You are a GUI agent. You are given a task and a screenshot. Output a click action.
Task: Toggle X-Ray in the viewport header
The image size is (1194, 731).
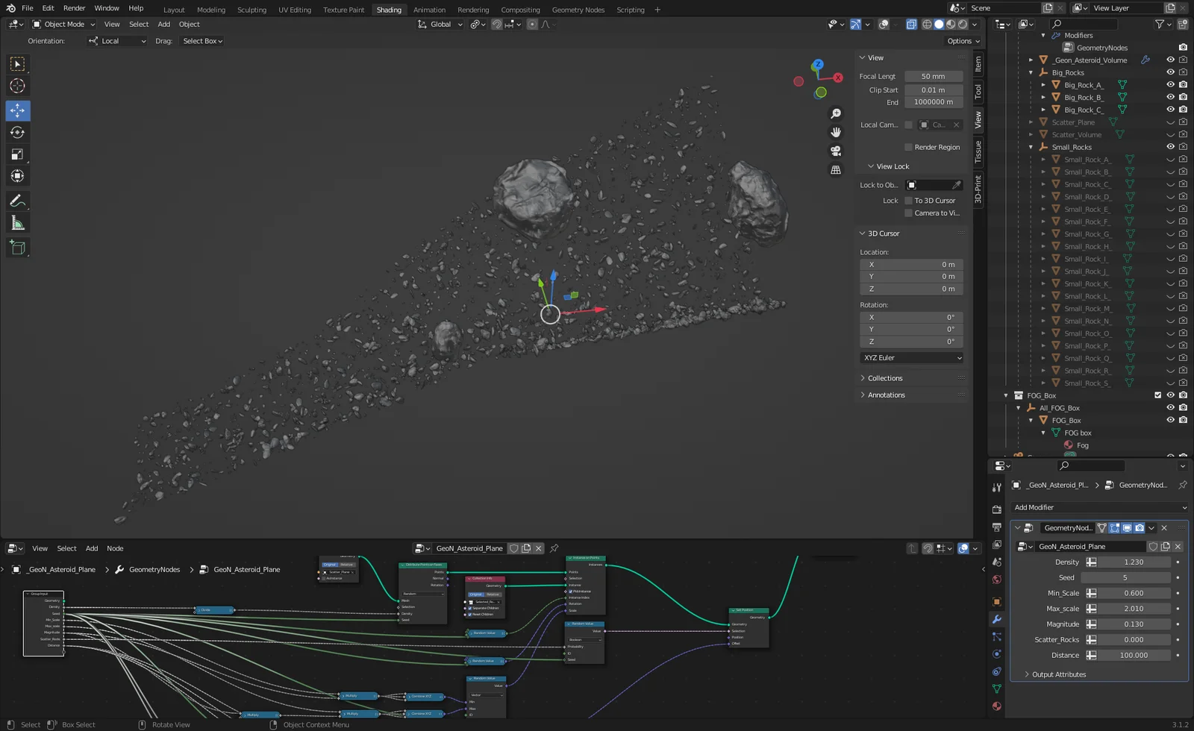tap(911, 24)
